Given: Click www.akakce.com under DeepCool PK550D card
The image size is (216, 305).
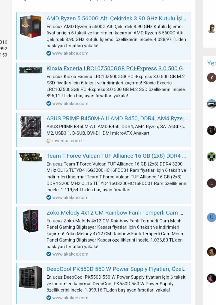Looking at the screenshot, I should point(70,298).
